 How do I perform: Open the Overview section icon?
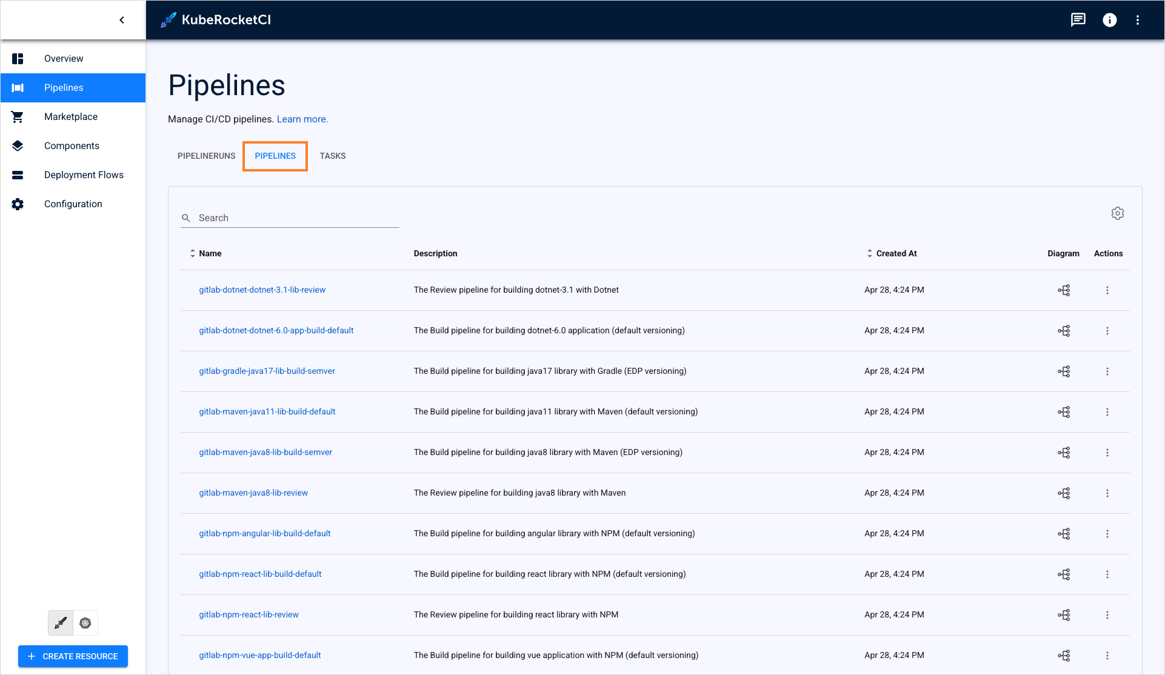[18, 58]
